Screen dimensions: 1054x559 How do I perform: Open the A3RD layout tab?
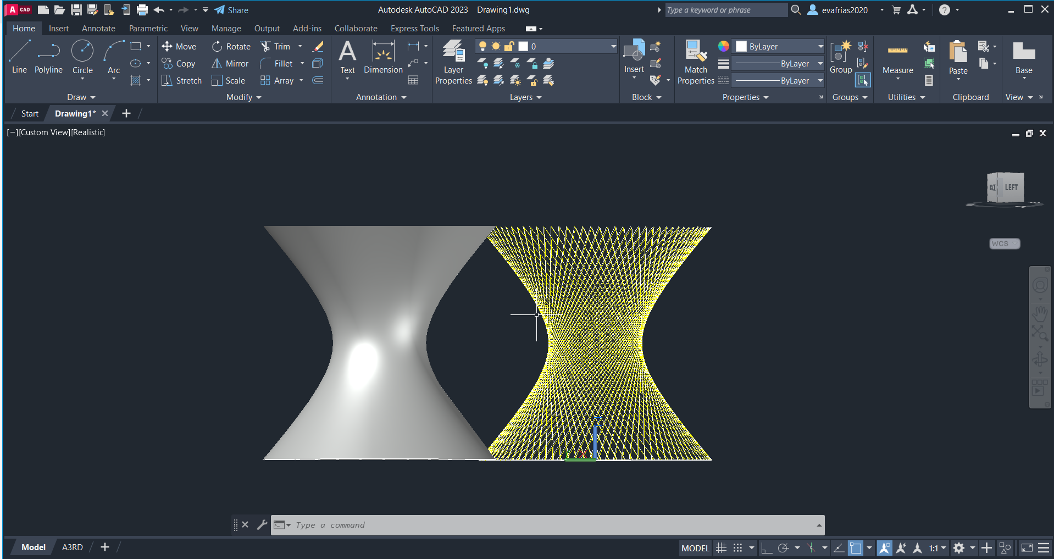[x=72, y=547]
